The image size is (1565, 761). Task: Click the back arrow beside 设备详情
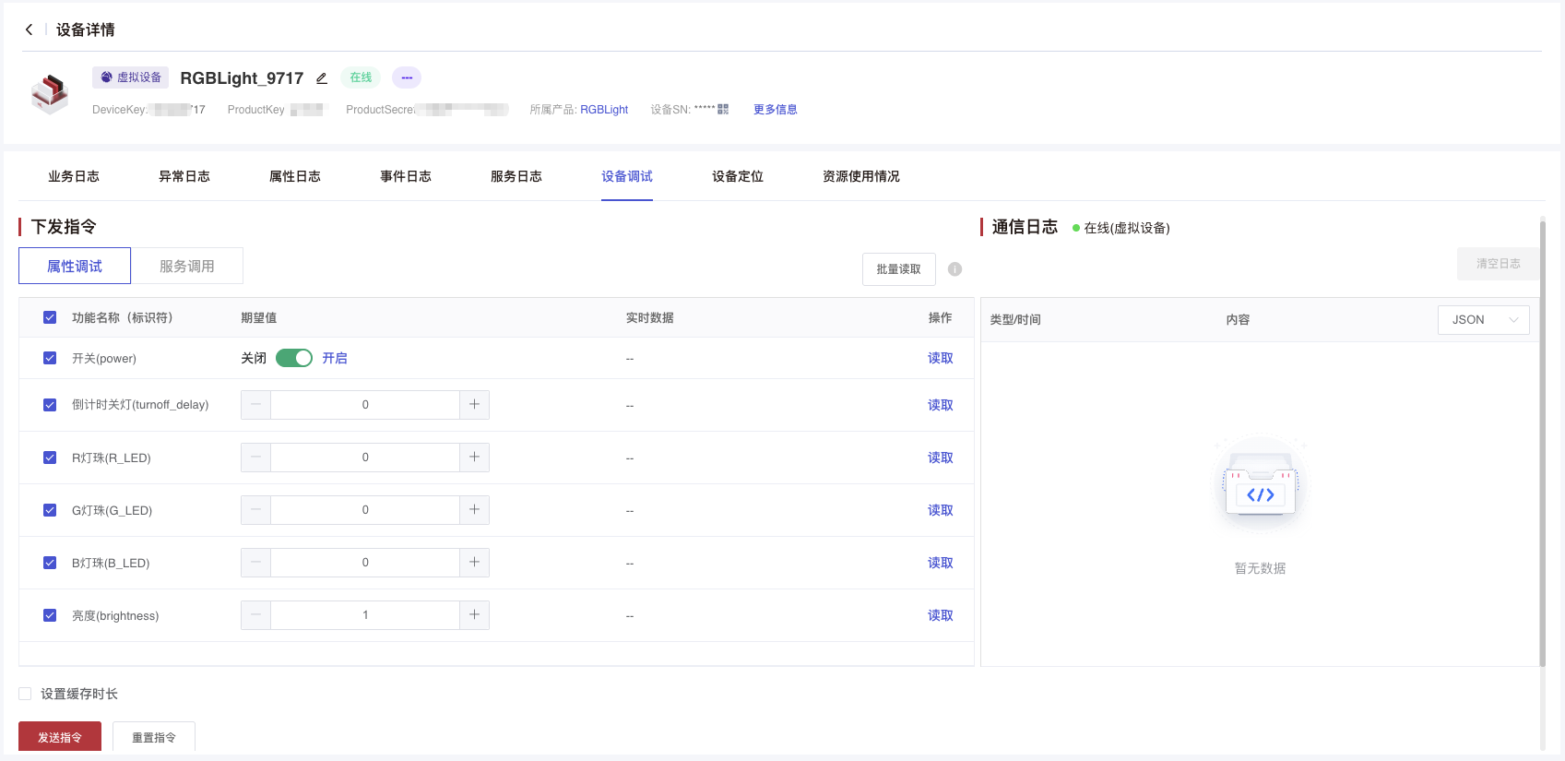point(30,30)
